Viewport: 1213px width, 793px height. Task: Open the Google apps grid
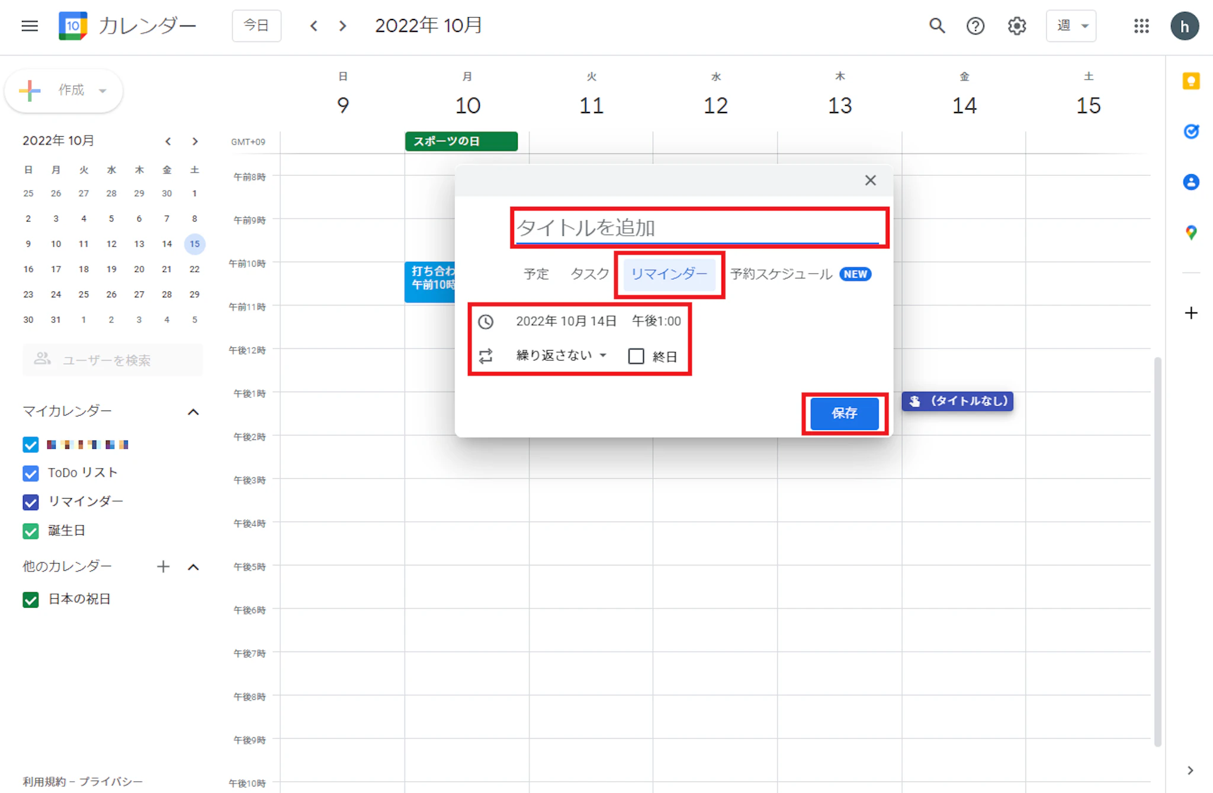1141,26
